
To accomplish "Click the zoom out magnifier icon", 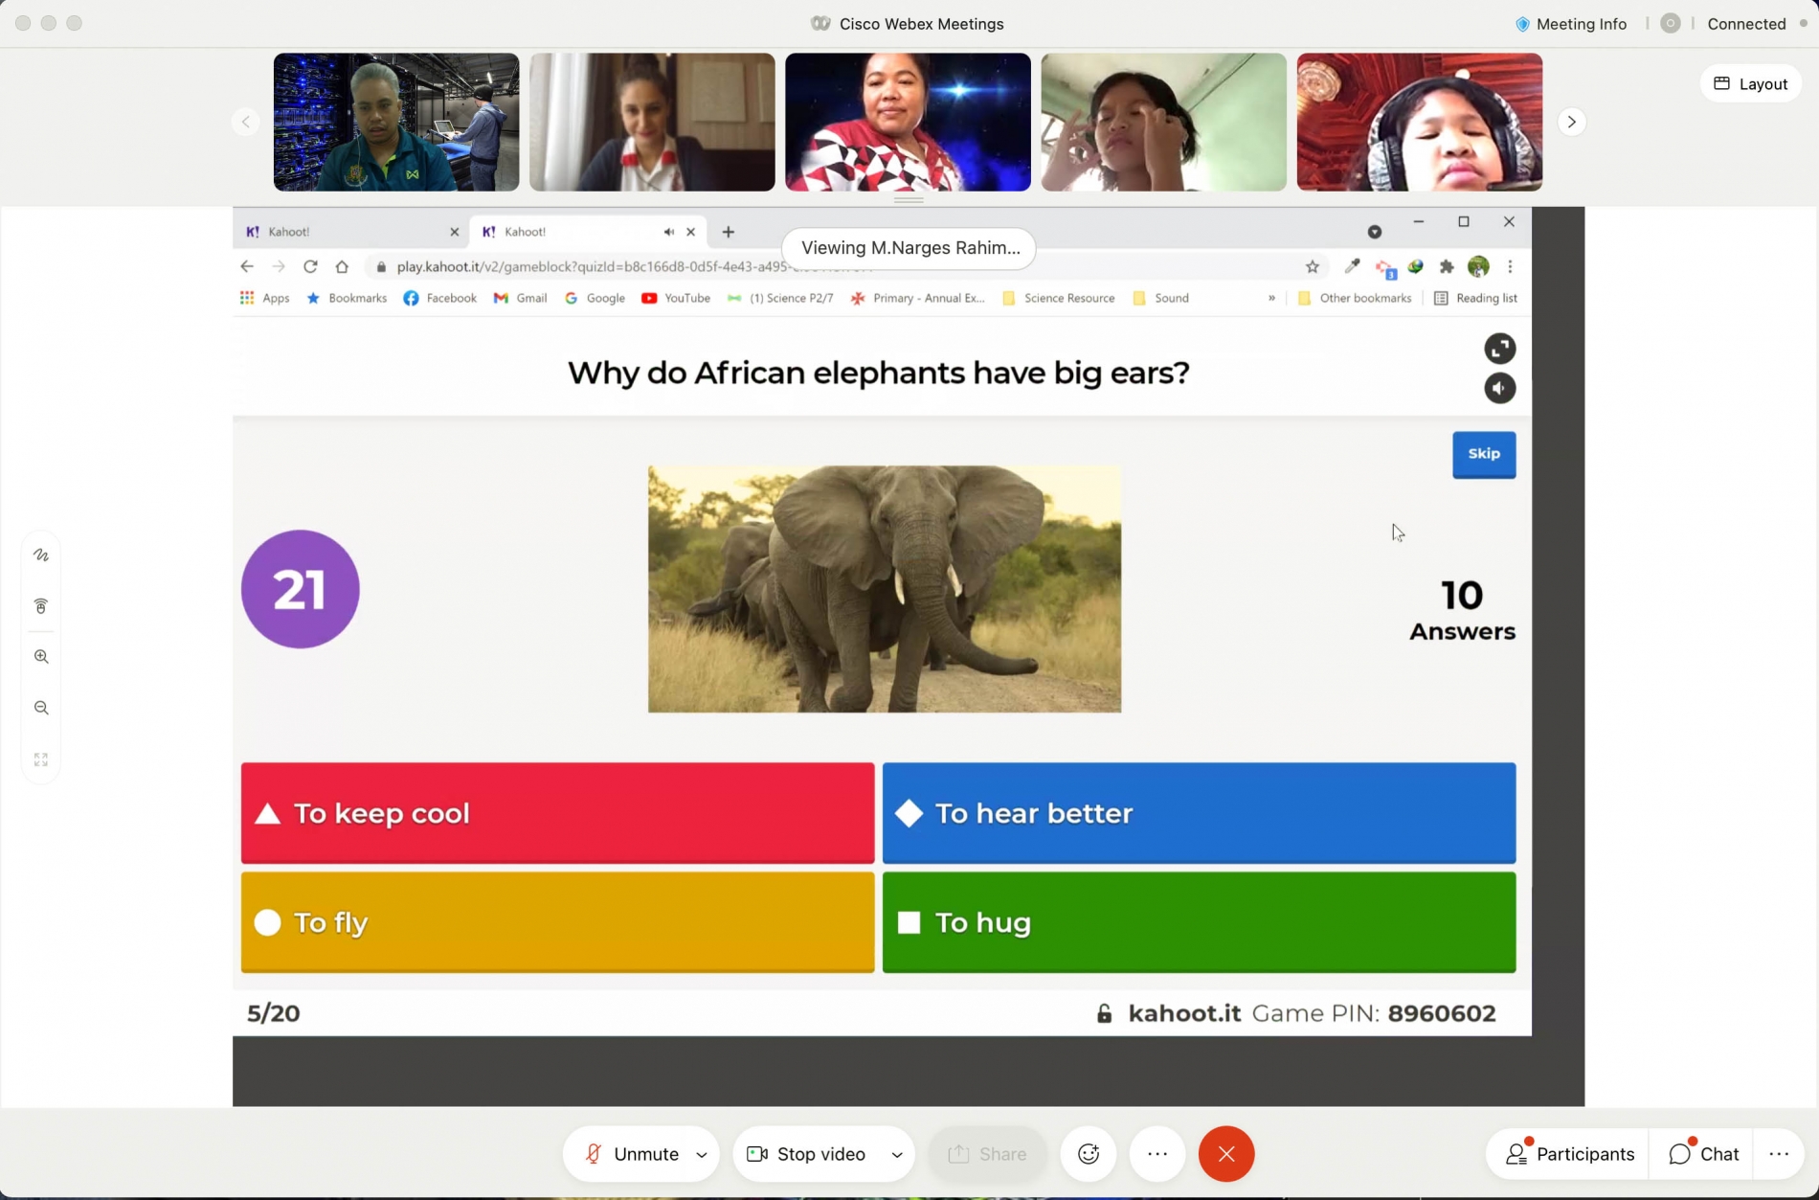I will (41, 708).
